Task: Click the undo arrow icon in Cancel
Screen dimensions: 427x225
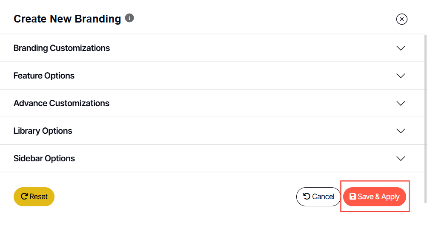Action: click(307, 196)
